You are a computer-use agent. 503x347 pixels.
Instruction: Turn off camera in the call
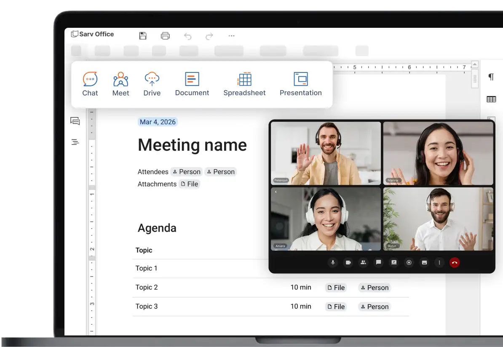[x=348, y=262]
